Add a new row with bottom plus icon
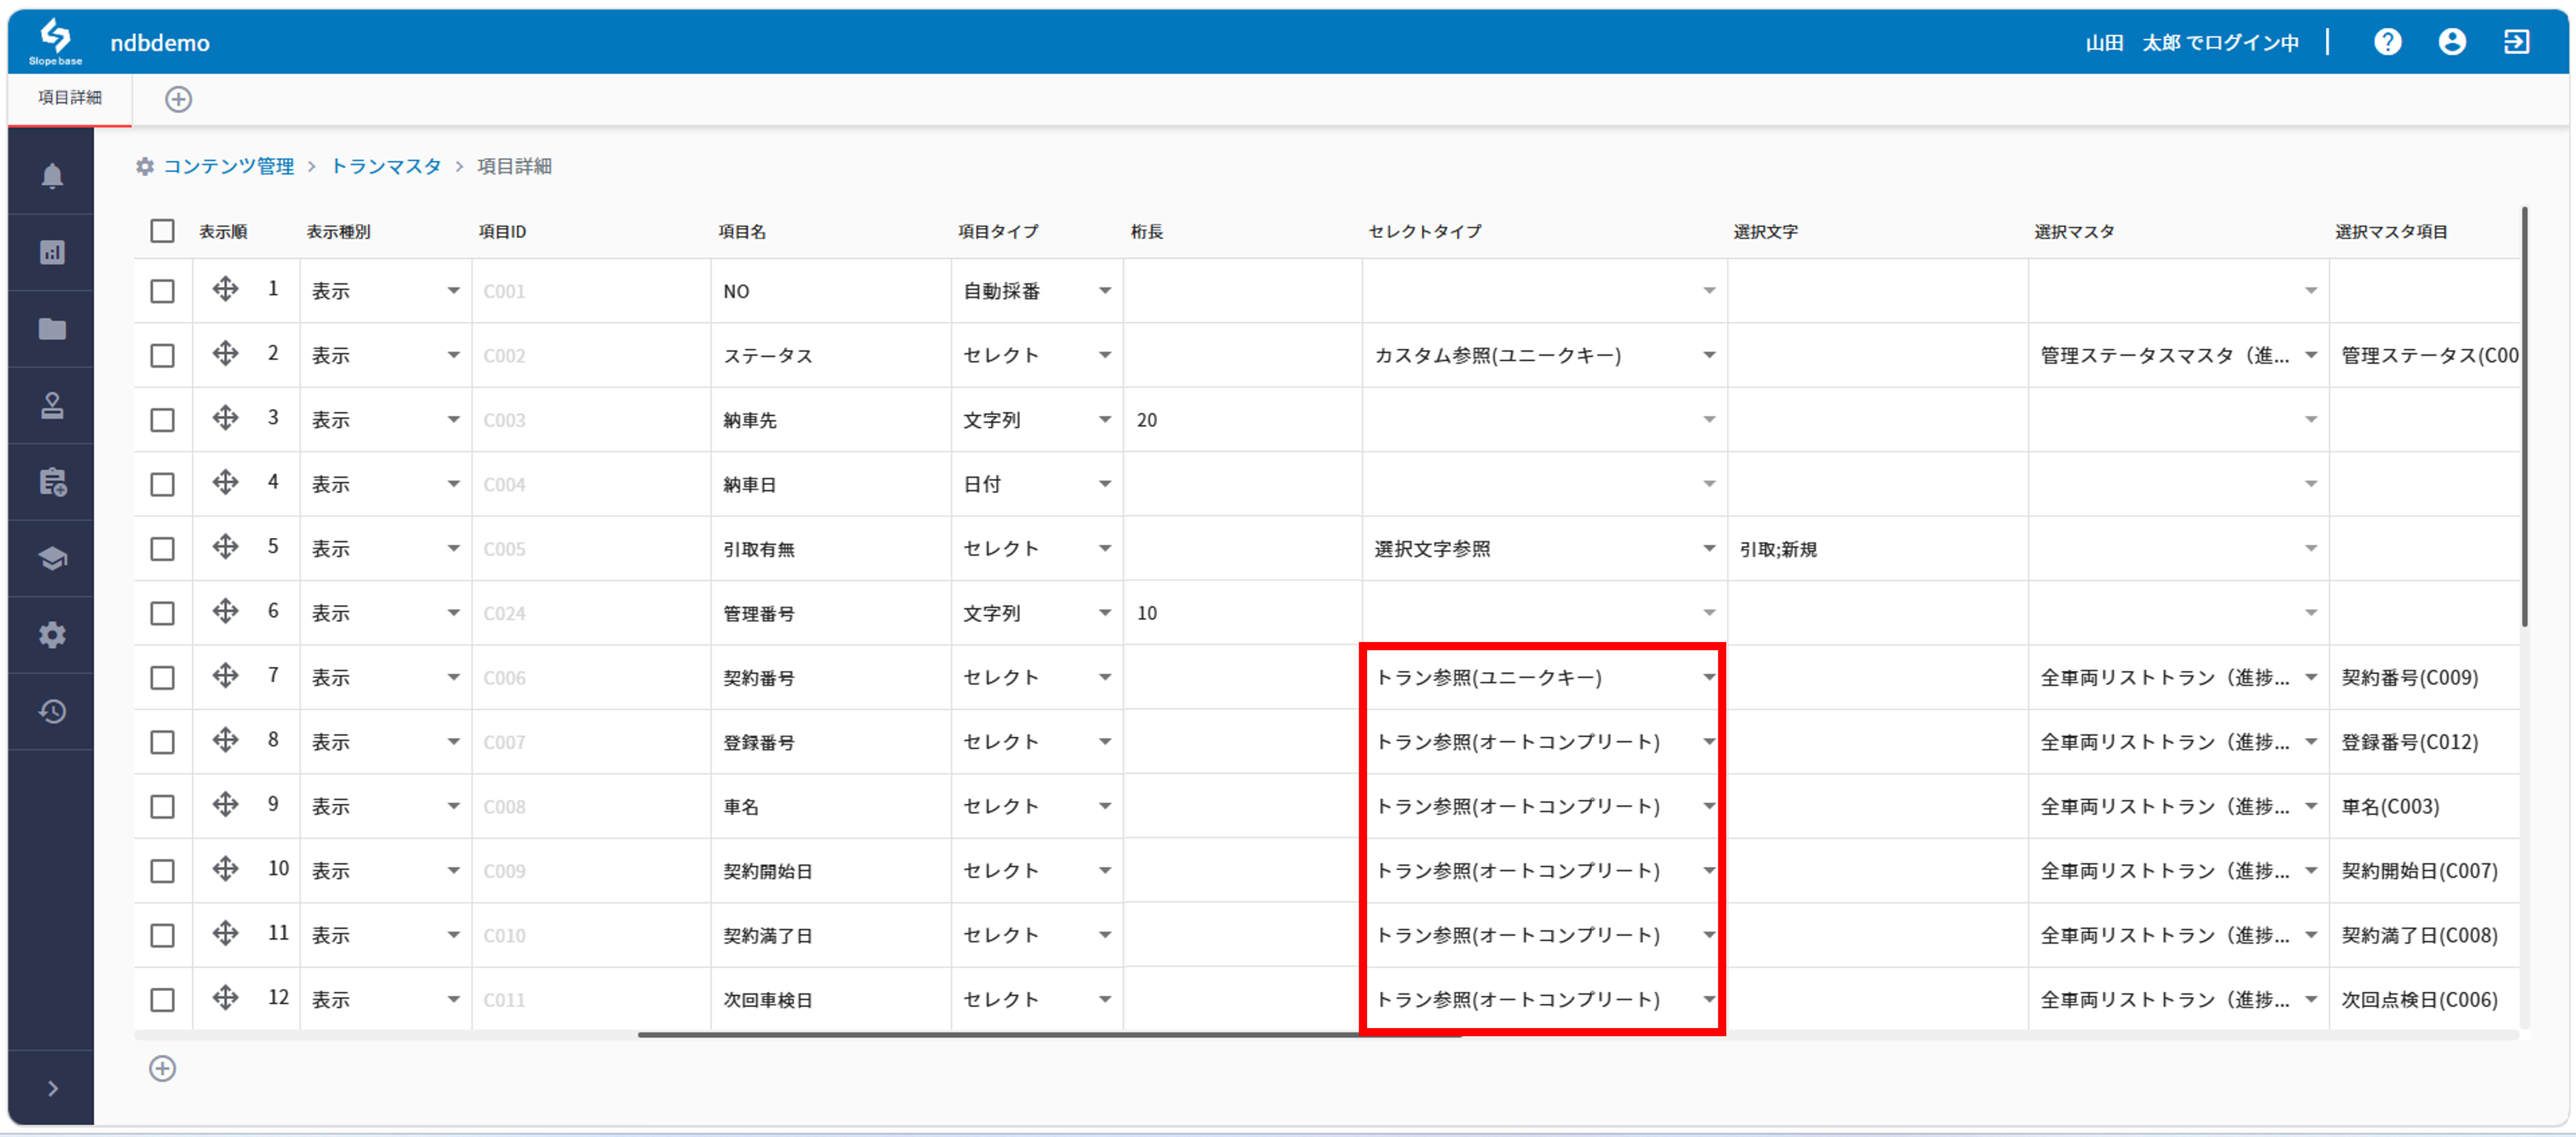Image resolution: width=2576 pixels, height=1137 pixels. click(162, 1068)
